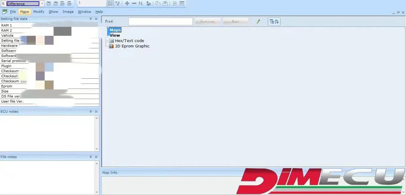
Task: Select the Serial protocol row
Action: click(x=49, y=61)
